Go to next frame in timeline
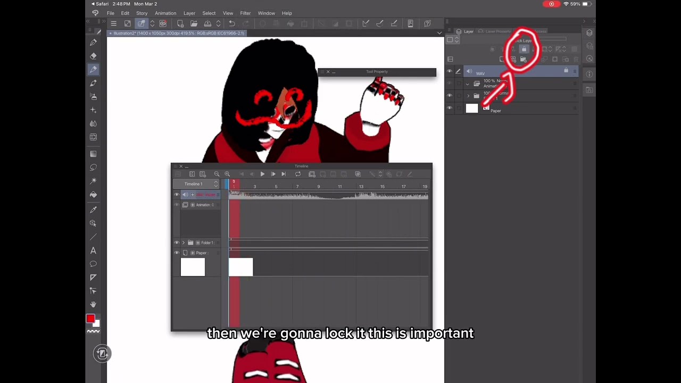Image resolution: width=681 pixels, height=383 pixels. (x=273, y=174)
